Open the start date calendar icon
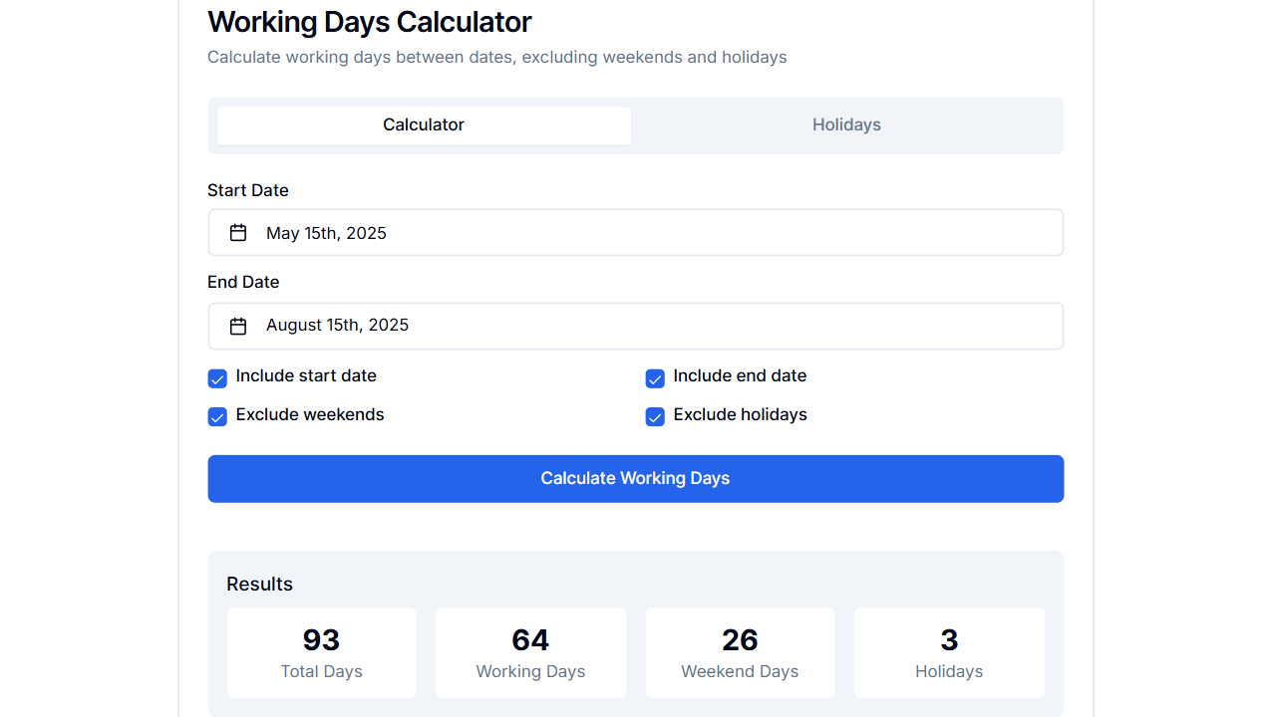This screenshot has height=717, width=1276. pyautogui.click(x=238, y=231)
